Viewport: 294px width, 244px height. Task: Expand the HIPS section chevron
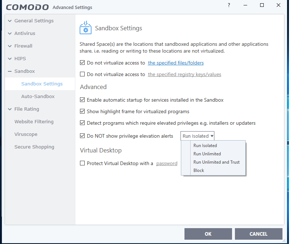pyautogui.click(x=10, y=59)
